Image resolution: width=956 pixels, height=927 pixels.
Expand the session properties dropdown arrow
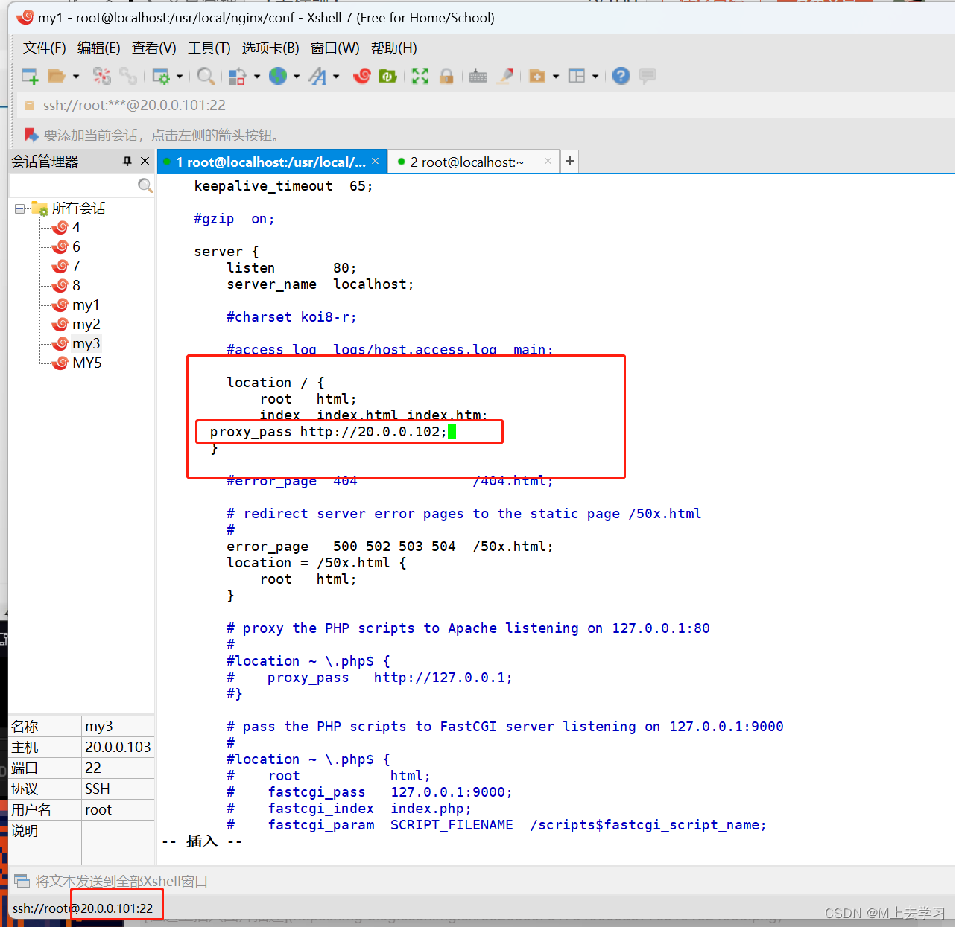coord(180,76)
